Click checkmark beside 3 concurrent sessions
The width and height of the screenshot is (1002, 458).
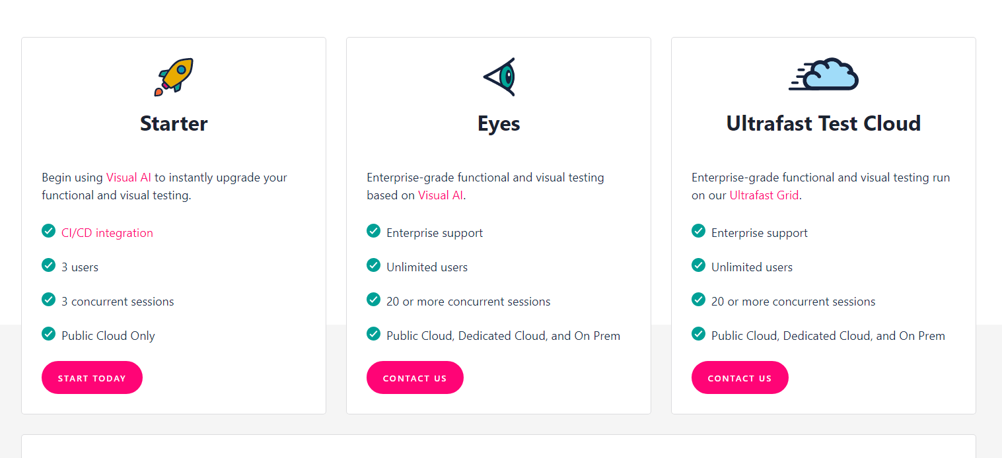click(x=48, y=299)
